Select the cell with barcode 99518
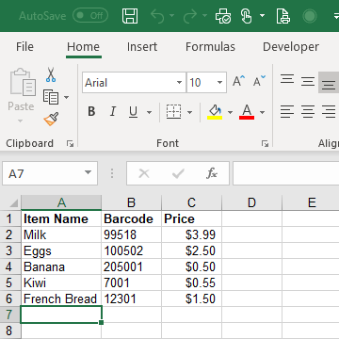The width and height of the screenshot is (339, 339). pyautogui.click(x=132, y=234)
